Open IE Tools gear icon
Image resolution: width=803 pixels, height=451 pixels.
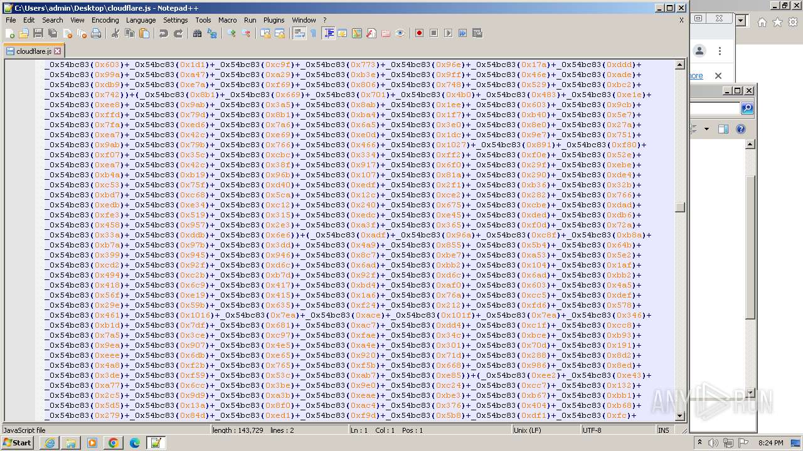[793, 22]
